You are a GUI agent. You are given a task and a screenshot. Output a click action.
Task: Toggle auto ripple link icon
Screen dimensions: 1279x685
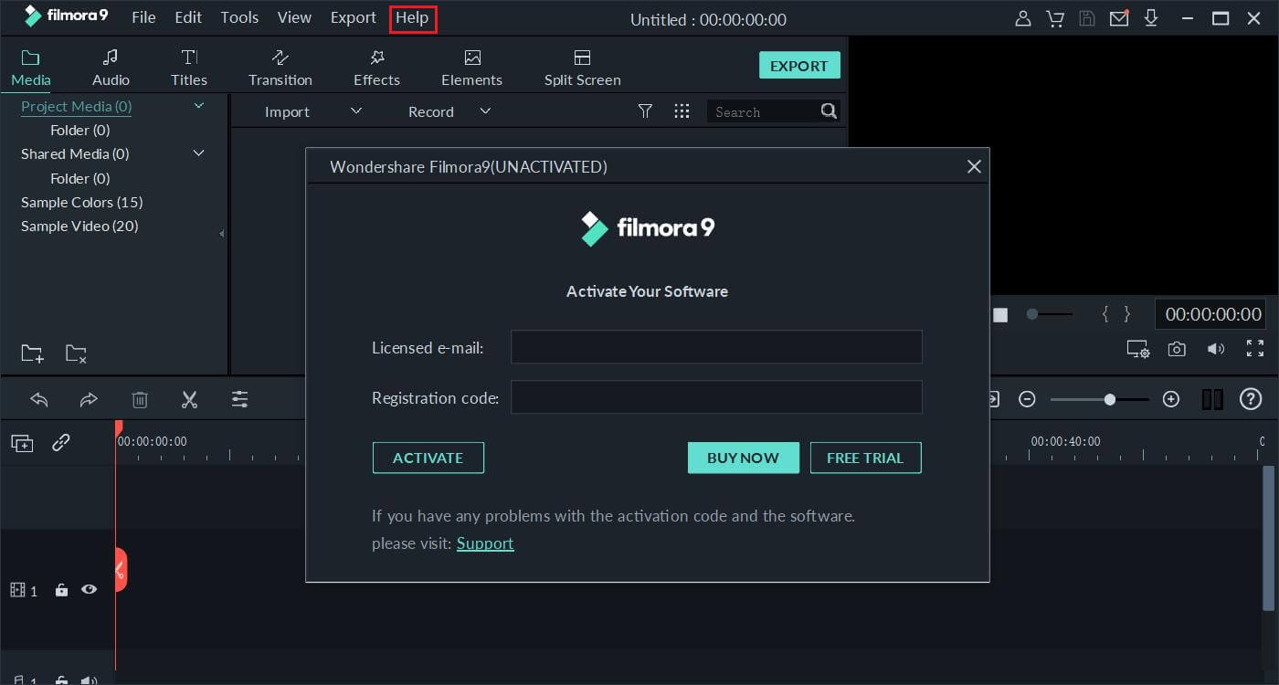click(x=61, y=443)
